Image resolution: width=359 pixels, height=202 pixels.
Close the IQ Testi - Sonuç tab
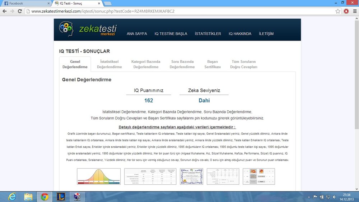click(99, 4)
